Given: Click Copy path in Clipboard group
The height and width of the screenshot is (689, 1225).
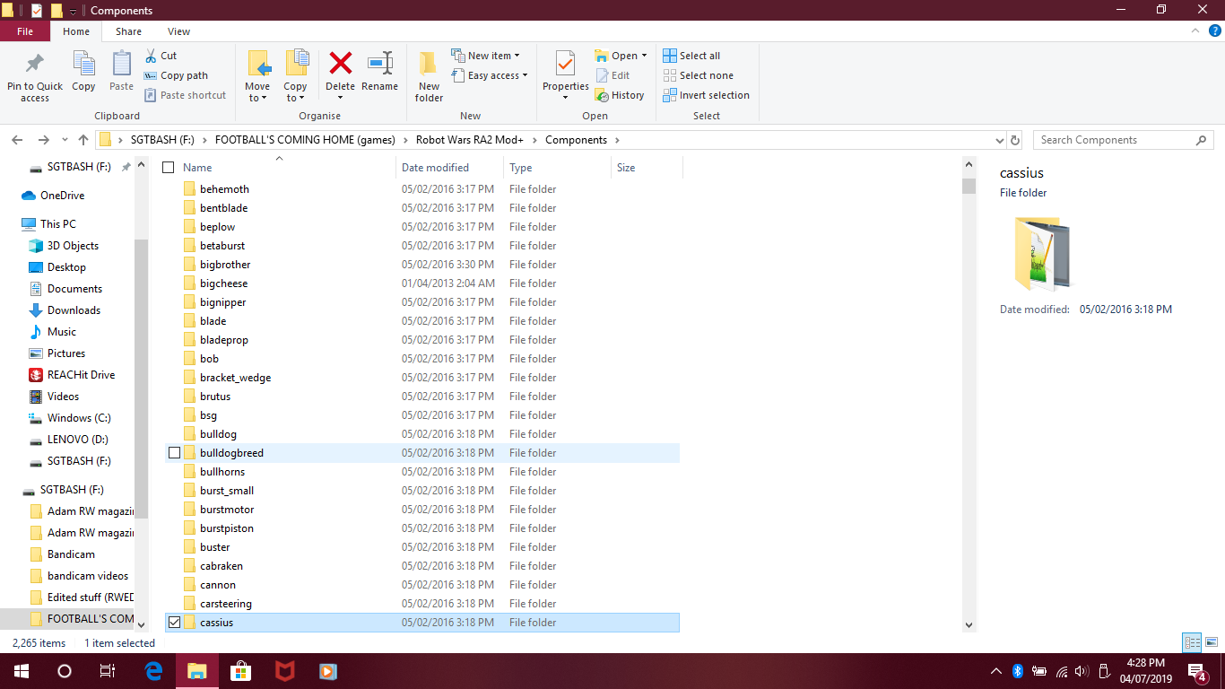Looking at the screenshot, I should click(x=176, y=75).
